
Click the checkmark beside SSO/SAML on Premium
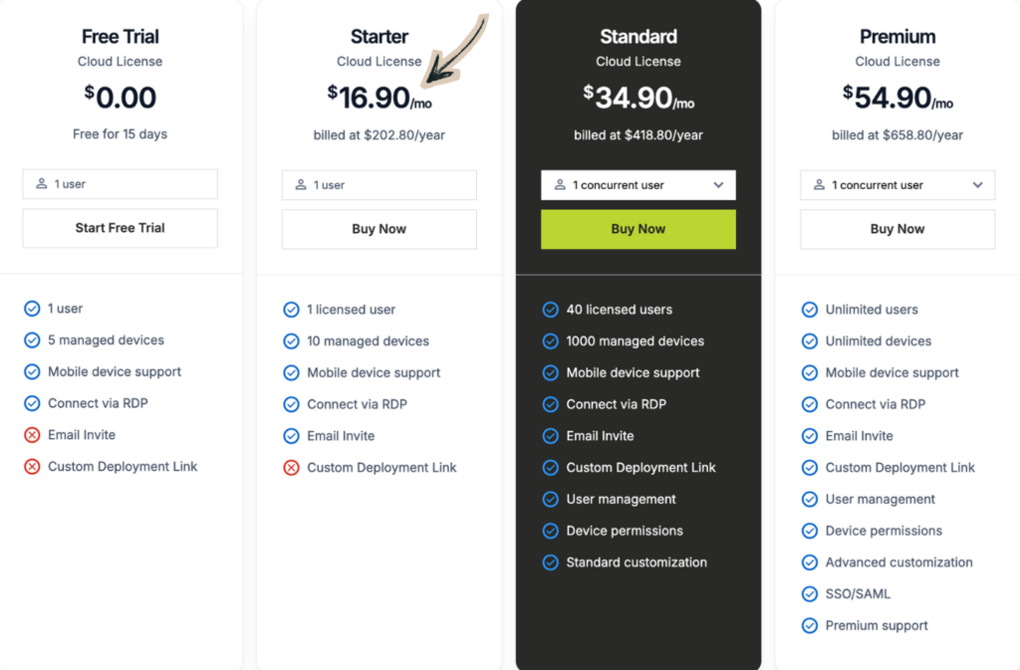click(x=809, y=593)
